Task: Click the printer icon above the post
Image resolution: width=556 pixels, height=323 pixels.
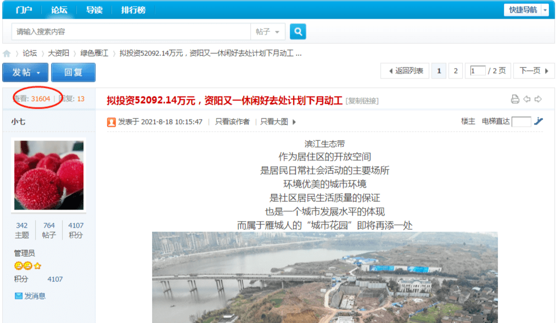Action: [x=514, y=99]
